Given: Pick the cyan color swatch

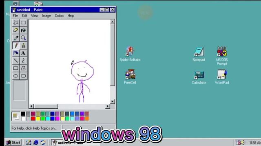Looking at the screenshot, I should point(48,118).
